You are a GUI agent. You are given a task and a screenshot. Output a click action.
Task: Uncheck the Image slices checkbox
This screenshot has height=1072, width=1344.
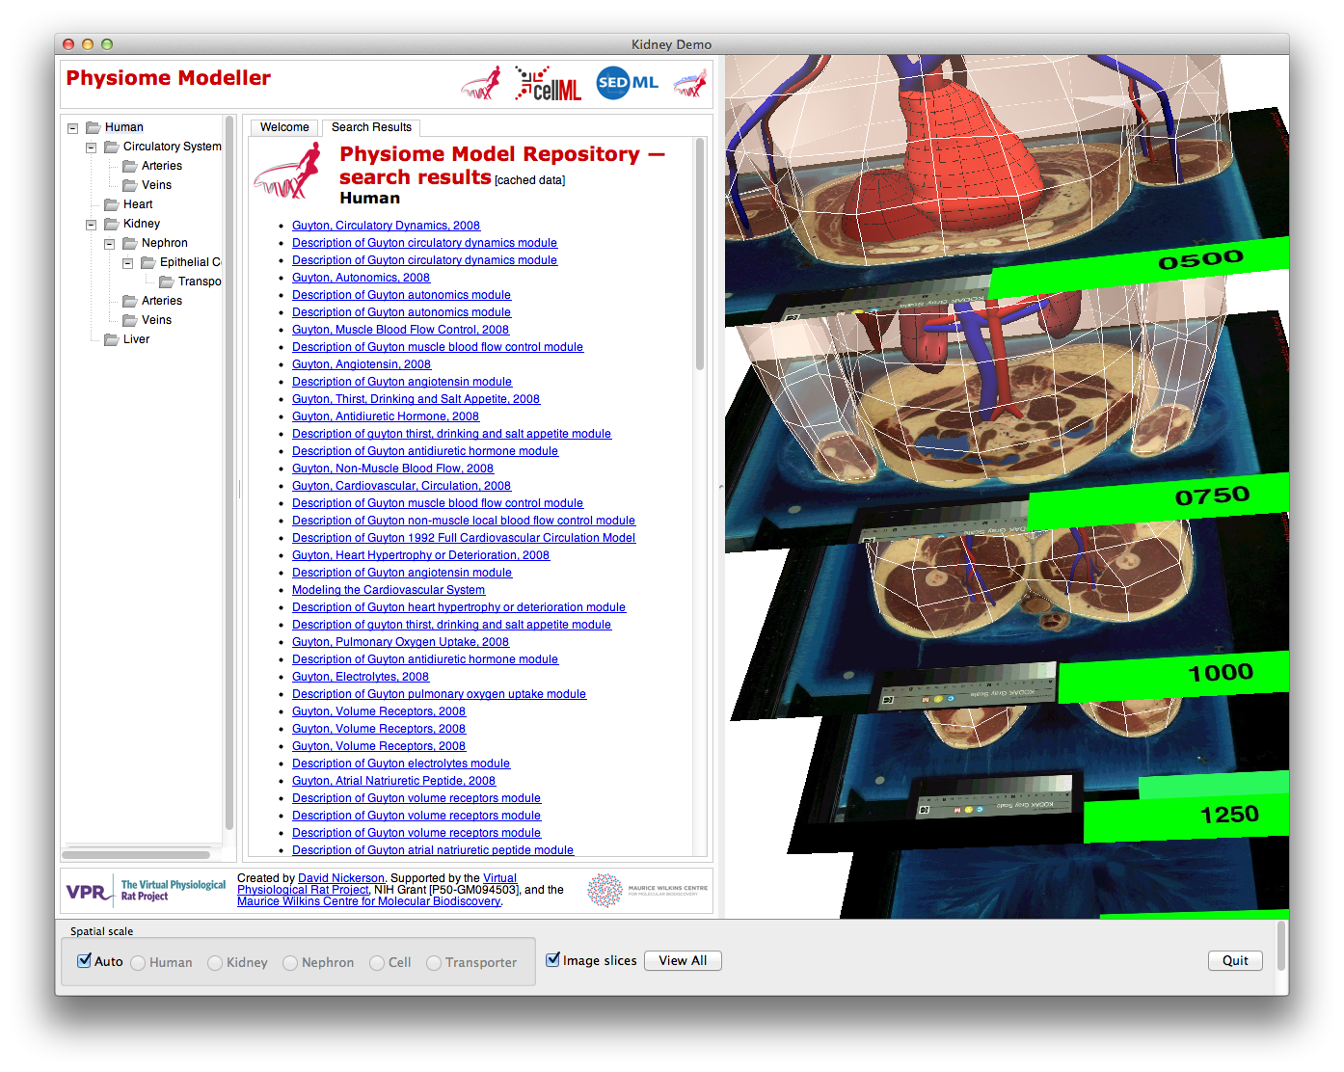point(553,959)
